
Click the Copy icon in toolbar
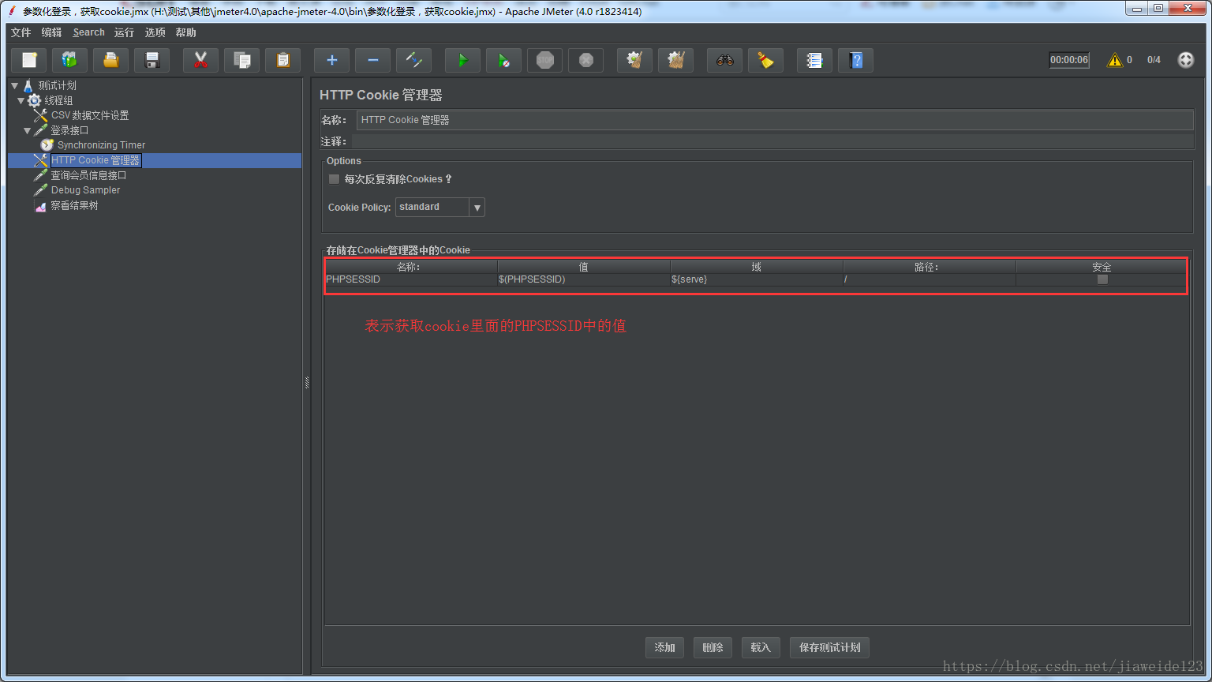point(242,60)
